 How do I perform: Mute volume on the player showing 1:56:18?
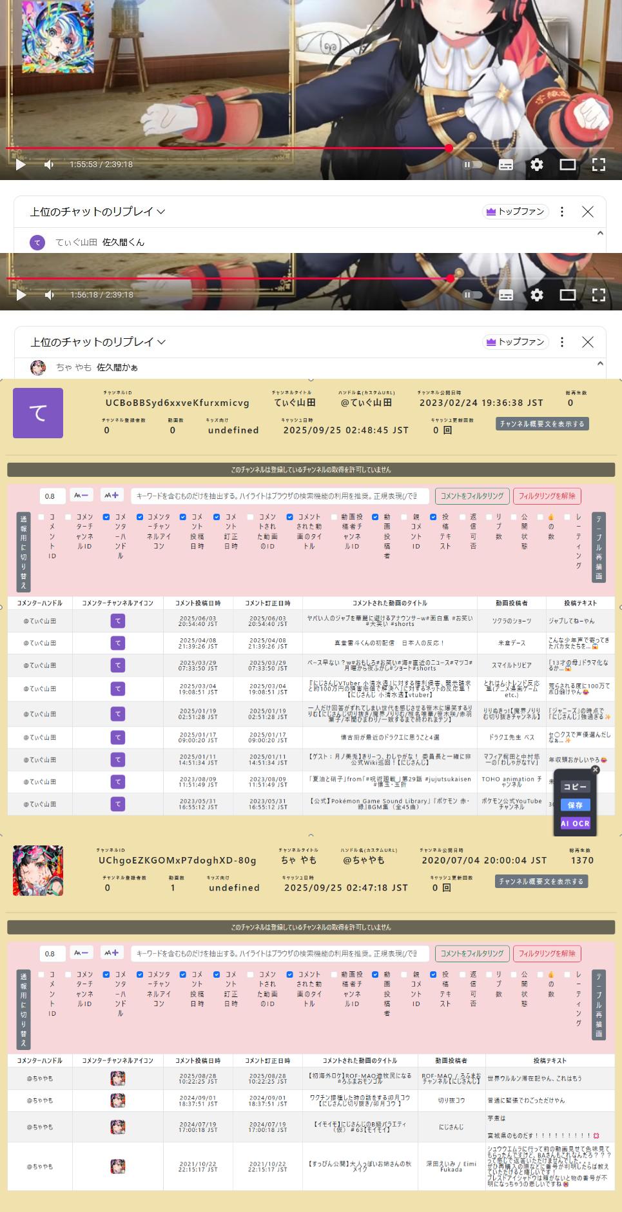(50, 295)
